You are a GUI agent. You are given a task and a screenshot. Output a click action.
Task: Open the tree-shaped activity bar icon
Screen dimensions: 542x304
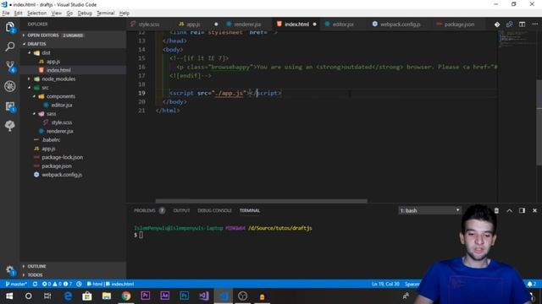9,126
